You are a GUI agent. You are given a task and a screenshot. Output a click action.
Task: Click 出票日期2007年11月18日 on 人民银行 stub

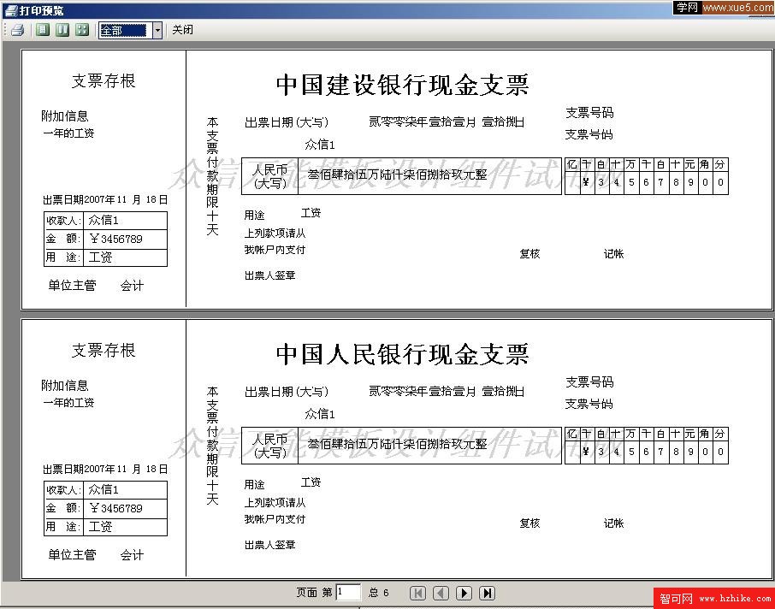(104, 469)
